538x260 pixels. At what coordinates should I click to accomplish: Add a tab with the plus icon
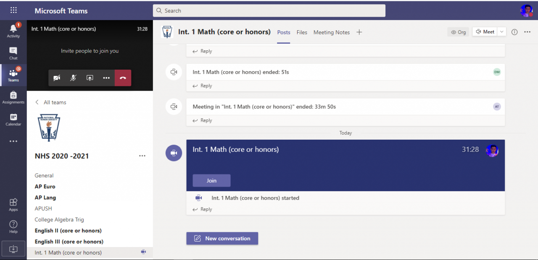359,32
